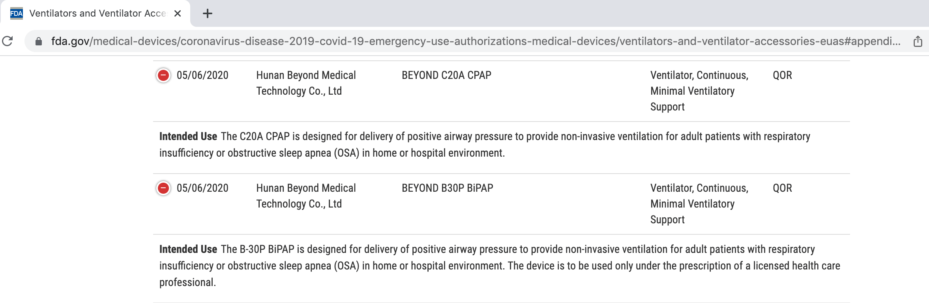Click the 05/06/2020 date in C20A row
This screenshot has height=303, width=929.
point(202,75)
